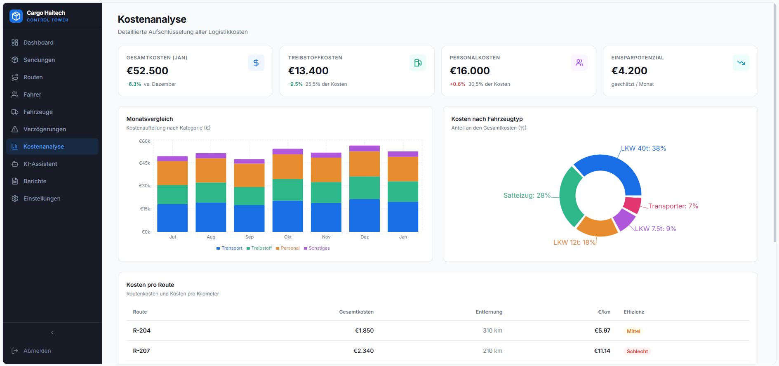Select route R-204 in the table

coord(438,331)
